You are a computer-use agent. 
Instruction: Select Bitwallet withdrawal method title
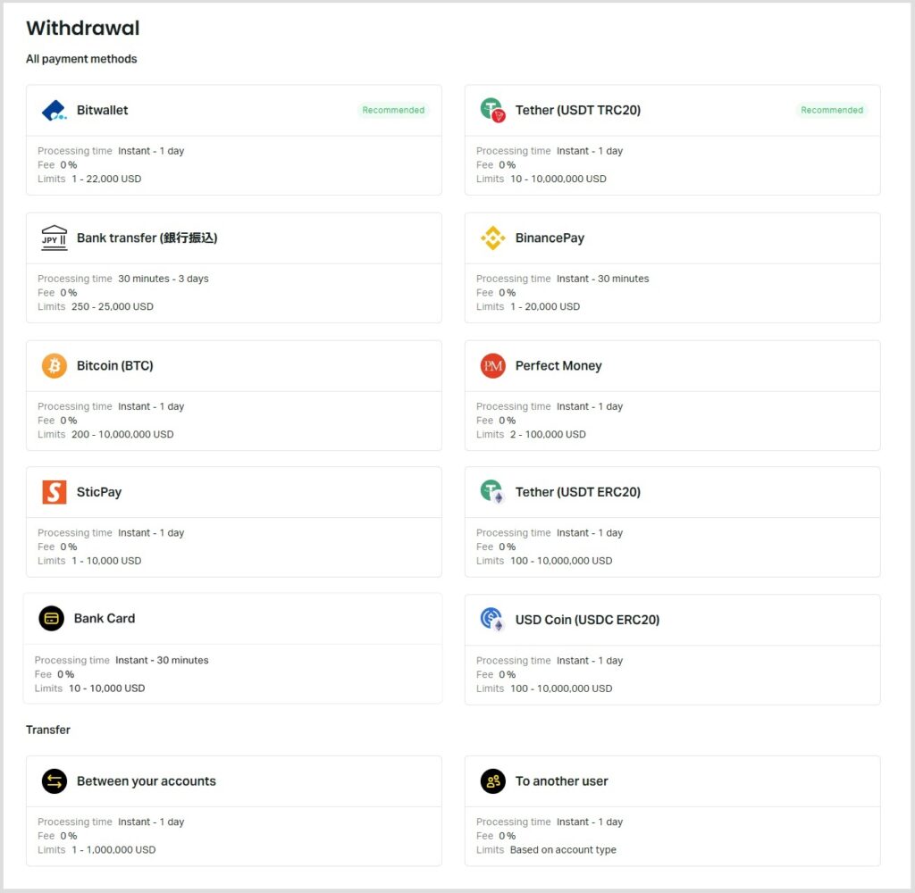click(102, 111)
